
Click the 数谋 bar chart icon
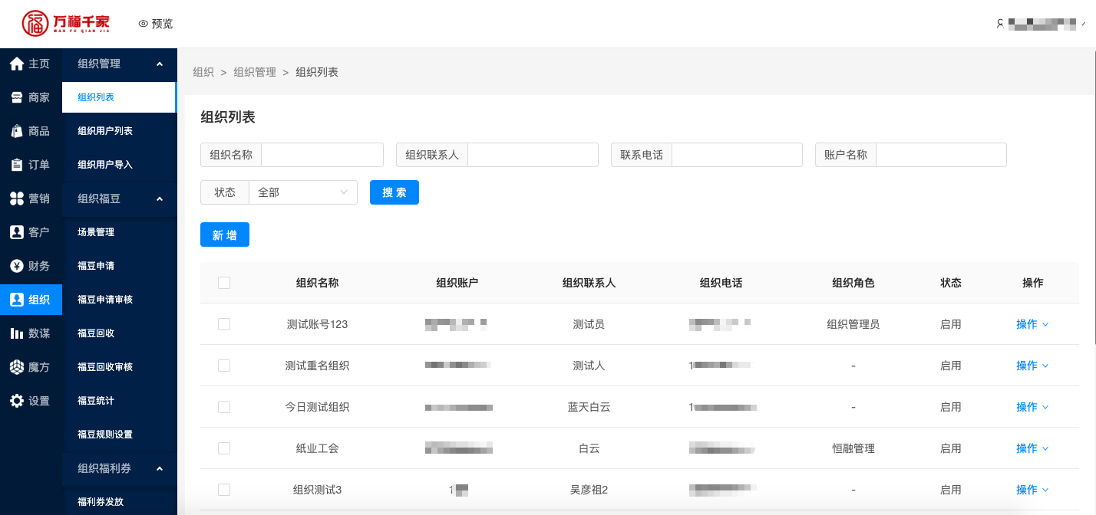click(17, 333)
